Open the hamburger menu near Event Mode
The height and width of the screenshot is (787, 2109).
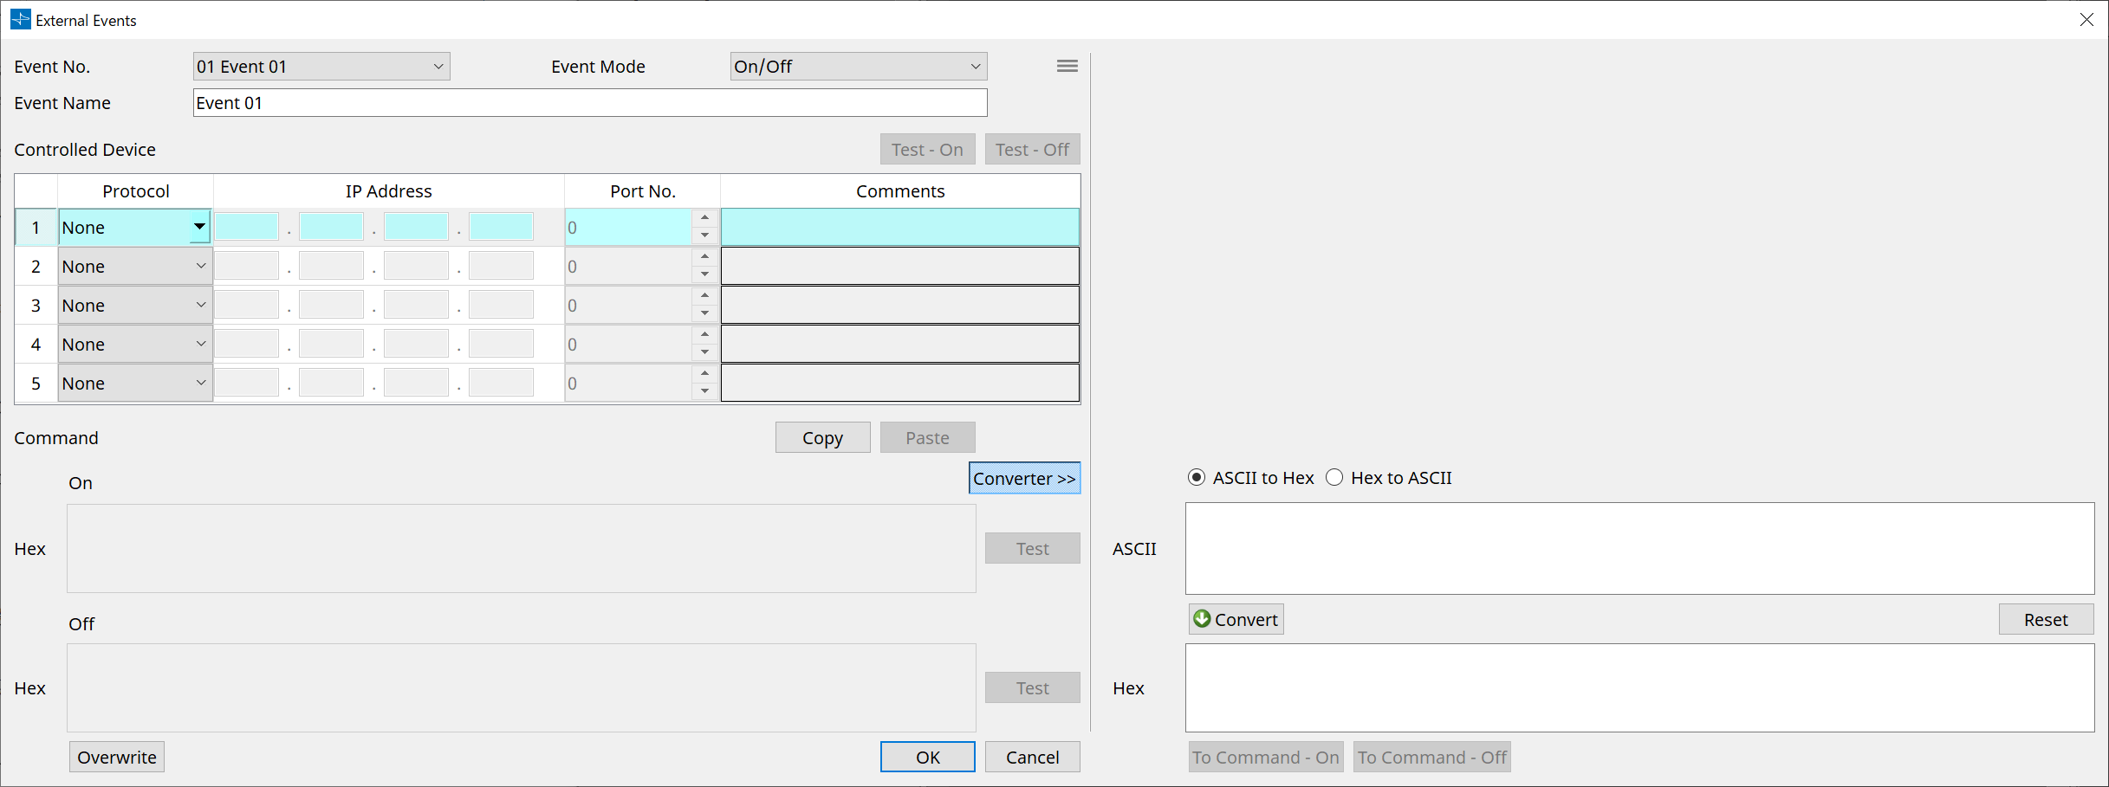pyautogui.click(x=1067, y=66)
